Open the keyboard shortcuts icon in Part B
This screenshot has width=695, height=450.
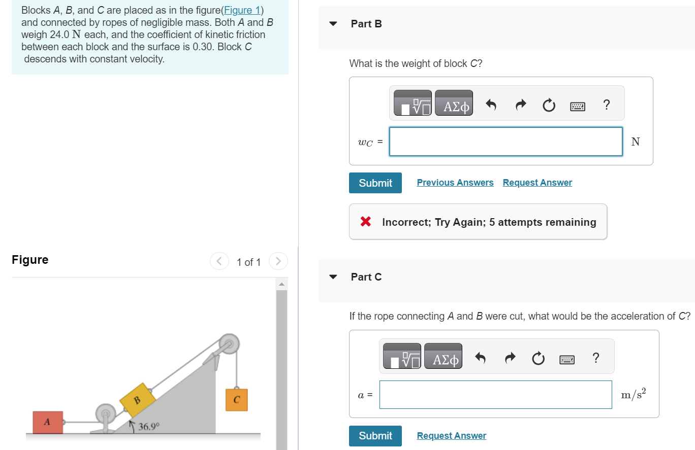tap(578, 105)
